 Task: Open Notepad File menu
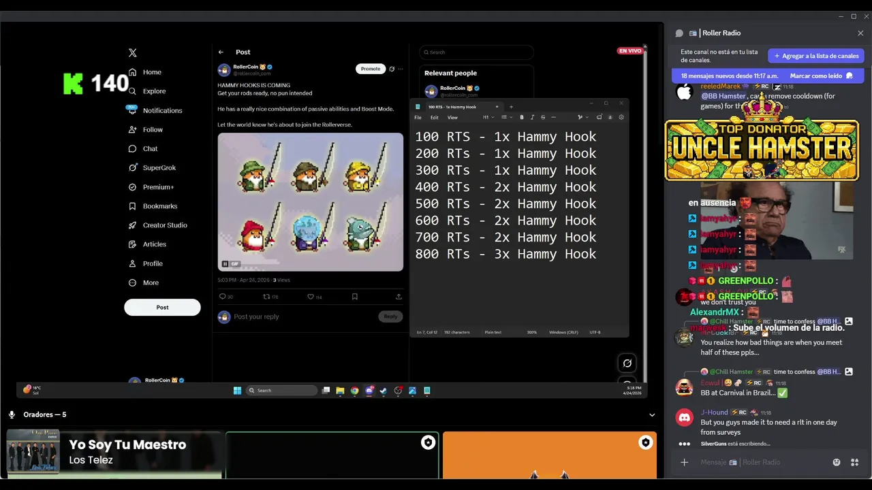pos(418,117)
